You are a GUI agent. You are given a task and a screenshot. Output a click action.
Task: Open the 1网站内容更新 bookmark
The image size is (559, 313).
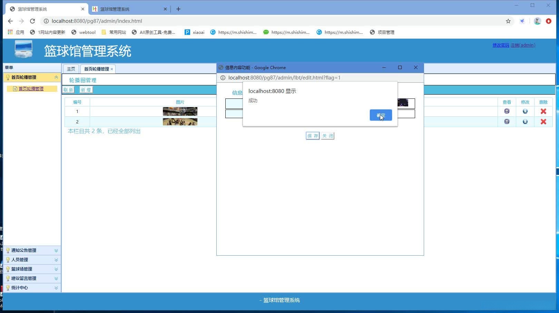[x=48, y=32]
